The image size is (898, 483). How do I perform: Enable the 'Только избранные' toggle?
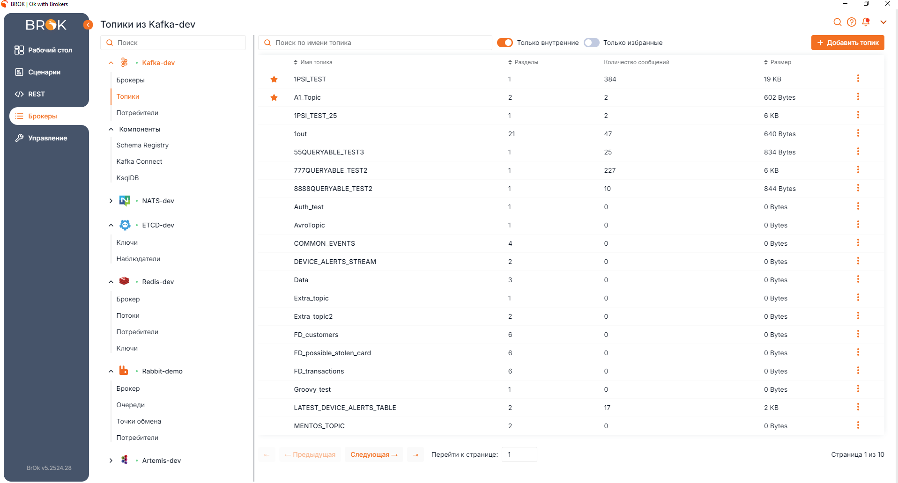[592, 43]
